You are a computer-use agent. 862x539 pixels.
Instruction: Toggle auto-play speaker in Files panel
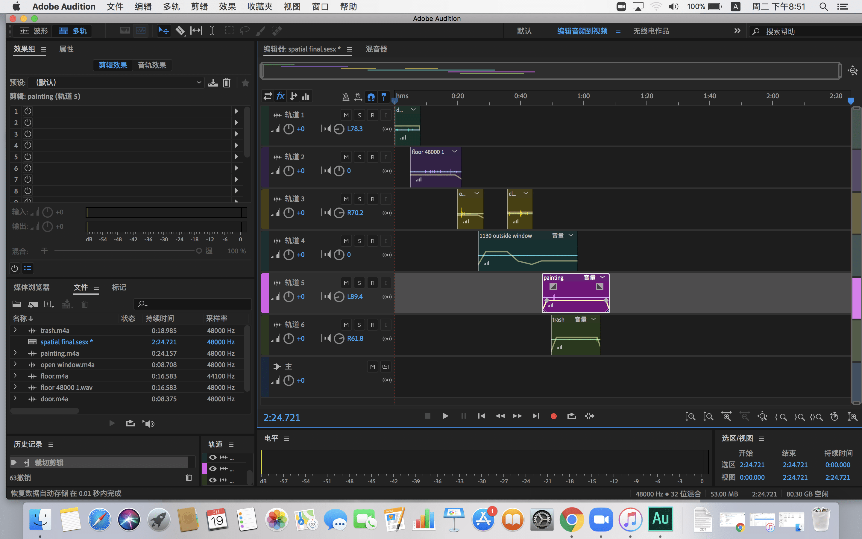[x=148, y=423]
